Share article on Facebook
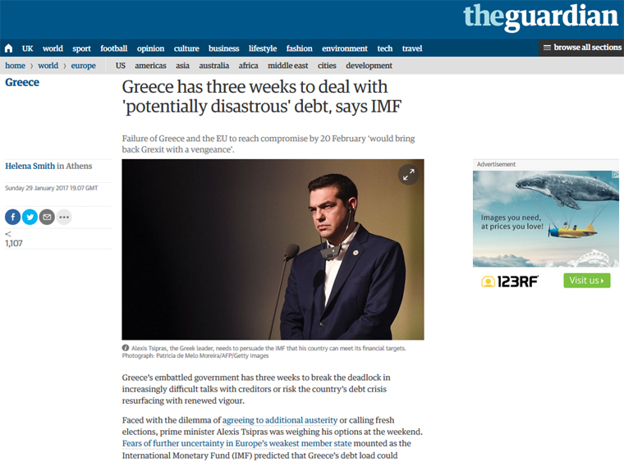 (x=13, y=217)
